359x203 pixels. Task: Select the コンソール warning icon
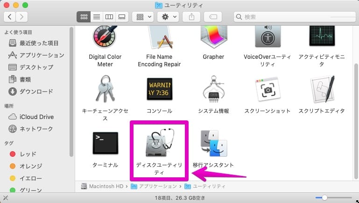pos(160,89)
